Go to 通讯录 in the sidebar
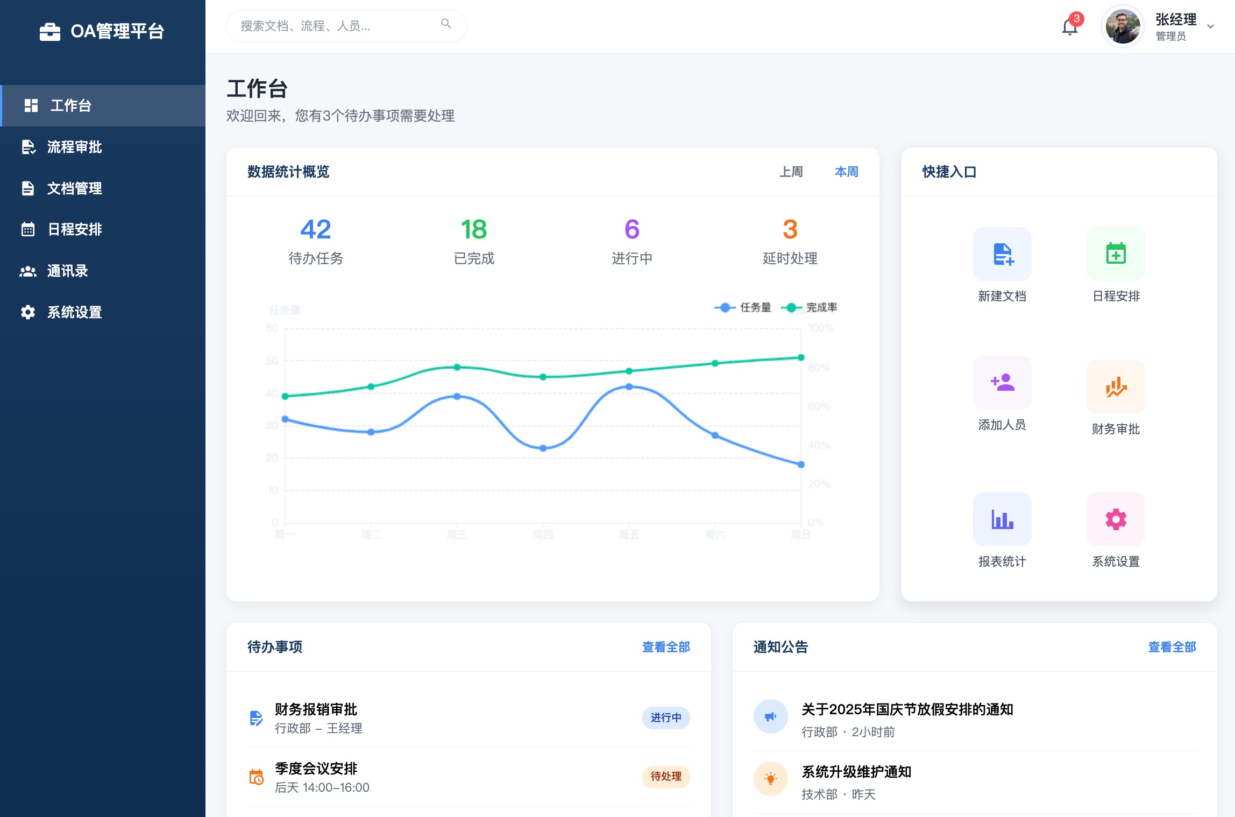The width and height of the screenshot is (1235, 817). (67, 271)
